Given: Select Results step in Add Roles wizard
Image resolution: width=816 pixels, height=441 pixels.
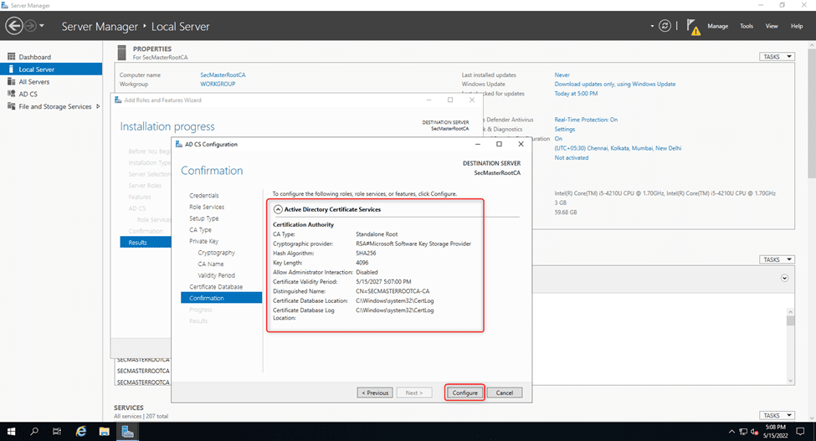Looking at the screenshot, I should pyautogui.click(x=145, y=243).
